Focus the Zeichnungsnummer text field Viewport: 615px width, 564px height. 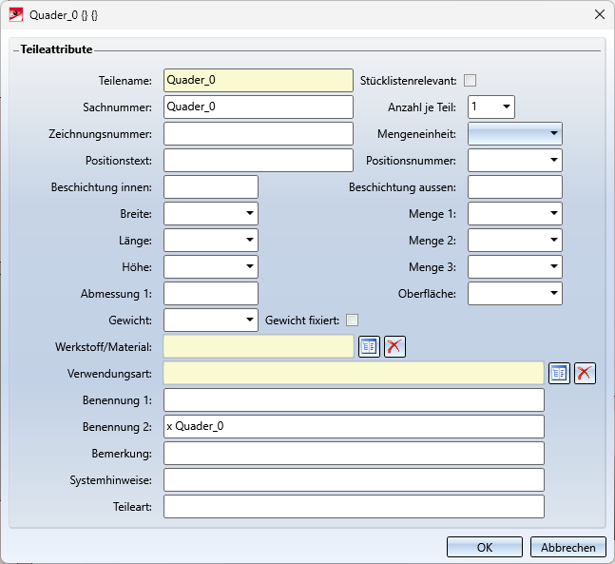(x=258, y=134)
